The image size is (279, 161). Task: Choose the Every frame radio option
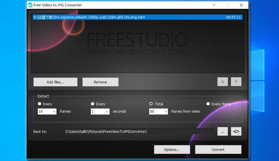coord(208,104)
